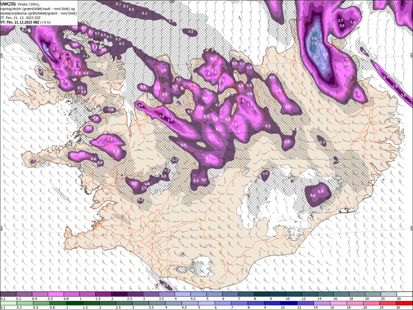Click the 2.0 precipitation value label
The height and width of the screenshot is (310, 413).
pos(56,49)
